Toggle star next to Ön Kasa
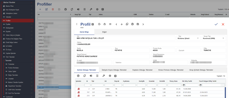 coord(32,50)
